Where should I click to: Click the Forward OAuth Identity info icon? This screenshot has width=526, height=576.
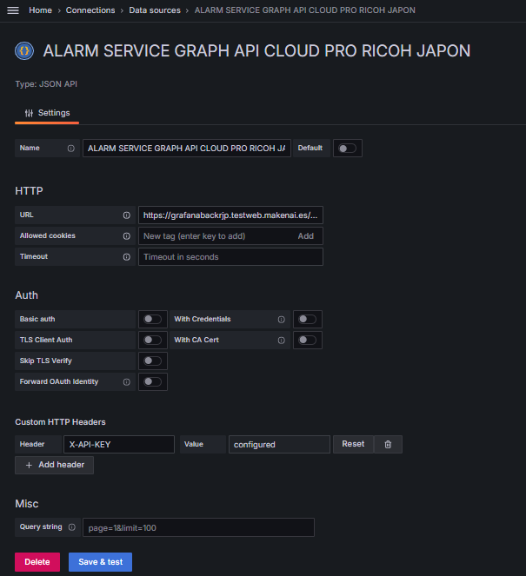point(126,382)
